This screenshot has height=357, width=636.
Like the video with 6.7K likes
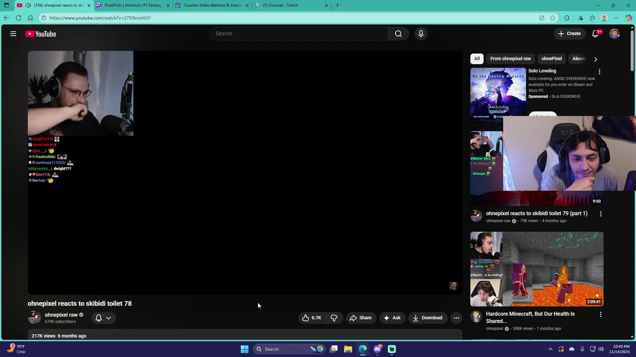312,318
